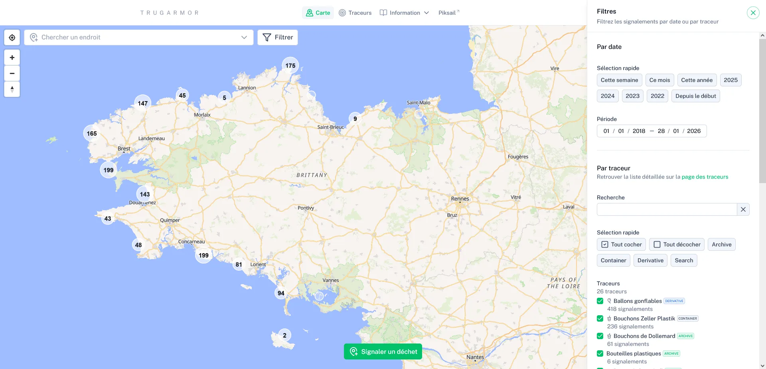
Task: Open the Information dropdown menu
Action: click(404, 13)
